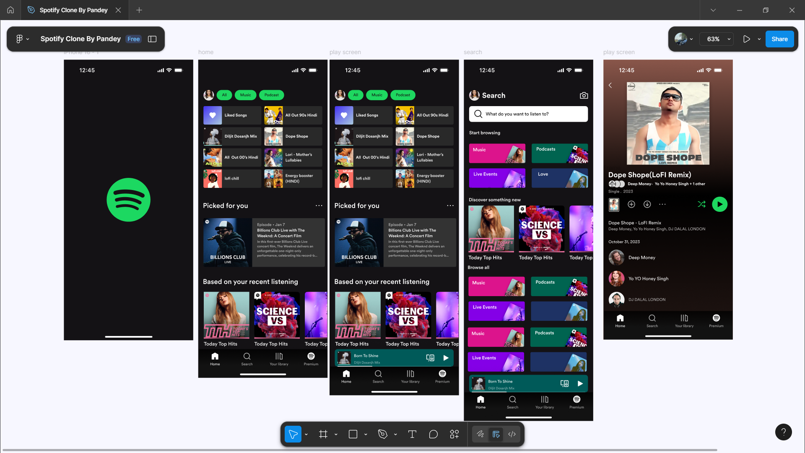The image size is (805, 453).
Task: Switch to Dev Mode toggle
Action: click(512, 434)
